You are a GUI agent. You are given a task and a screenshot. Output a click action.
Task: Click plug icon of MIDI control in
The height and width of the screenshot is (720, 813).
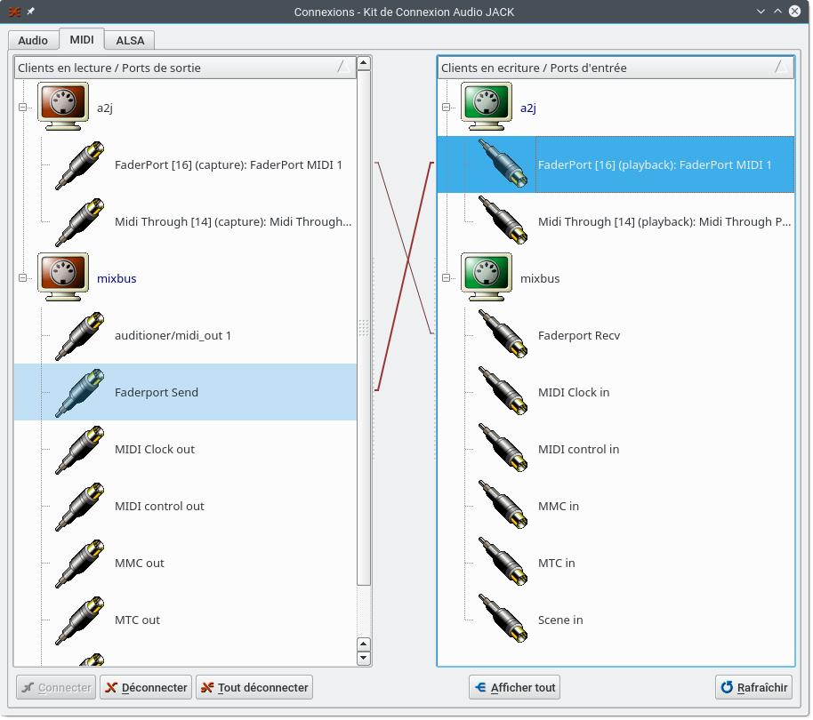503,447
